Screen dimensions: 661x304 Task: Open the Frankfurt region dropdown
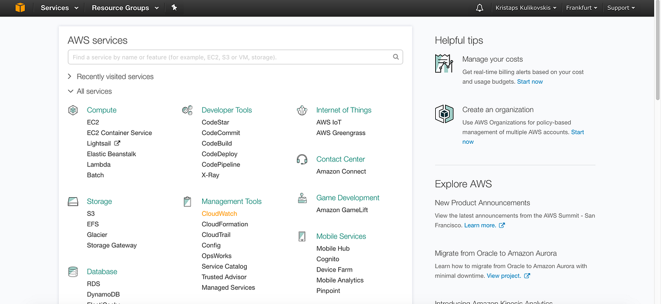coord(582,8)
